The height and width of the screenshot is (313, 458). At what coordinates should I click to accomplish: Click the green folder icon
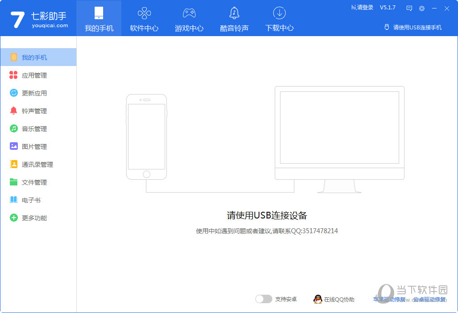13,182
